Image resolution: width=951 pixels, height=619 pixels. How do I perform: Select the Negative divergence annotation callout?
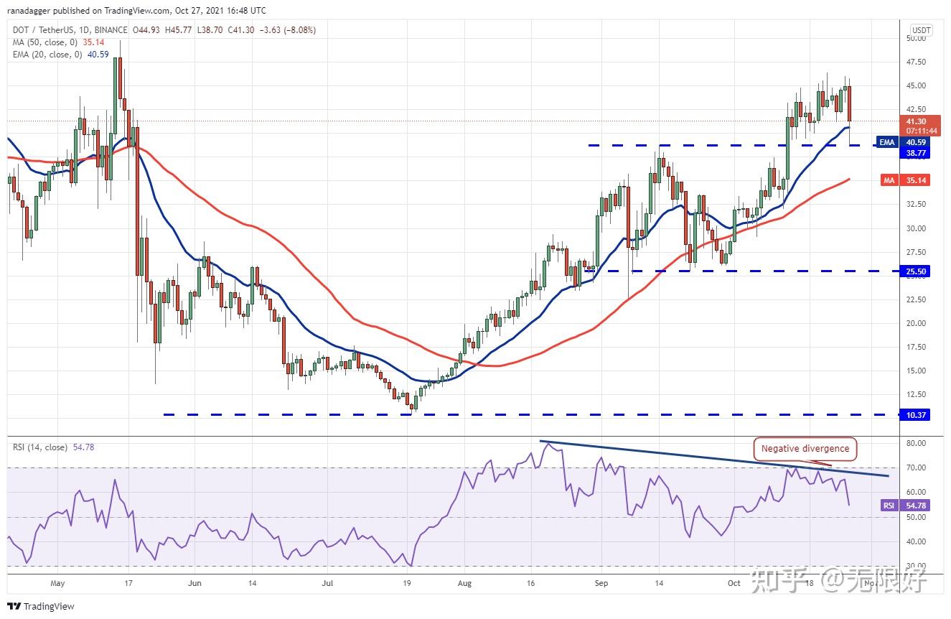pos(805,449)
